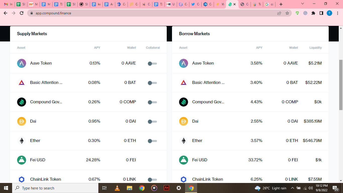The image size is (343, 193).
Task: Click Fei USD supply APY 24.28%
Action: click(x=93, y=160)
